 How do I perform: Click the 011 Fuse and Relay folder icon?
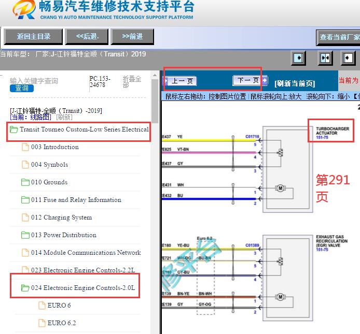point(25,200)
